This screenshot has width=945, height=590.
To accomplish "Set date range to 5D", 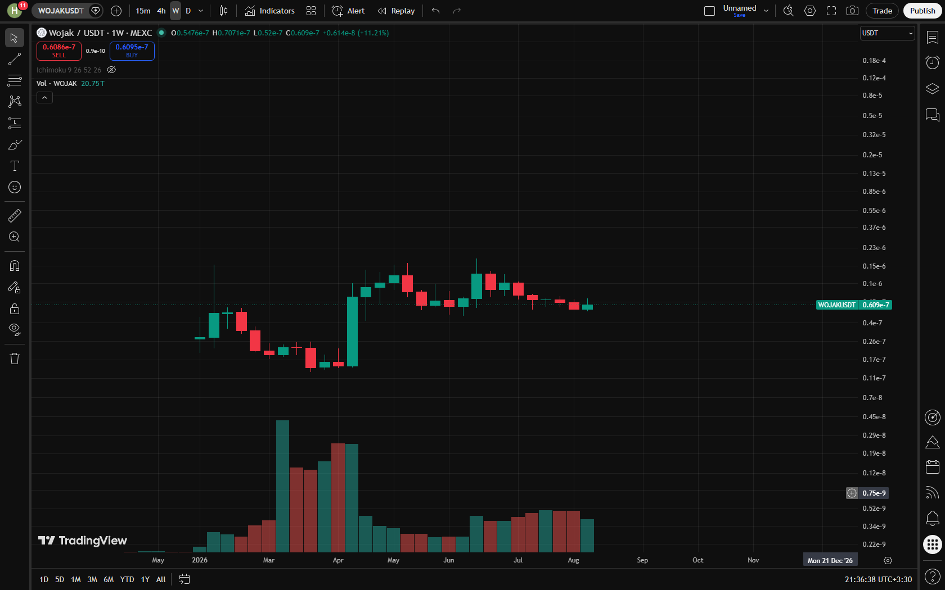I will pos(60,579).
